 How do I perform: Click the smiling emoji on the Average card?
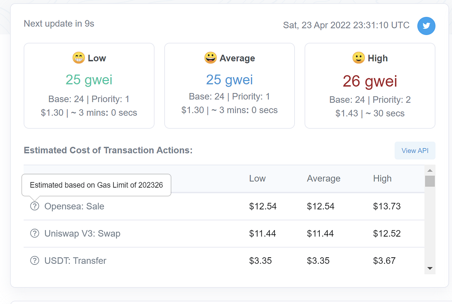(210, 57)
